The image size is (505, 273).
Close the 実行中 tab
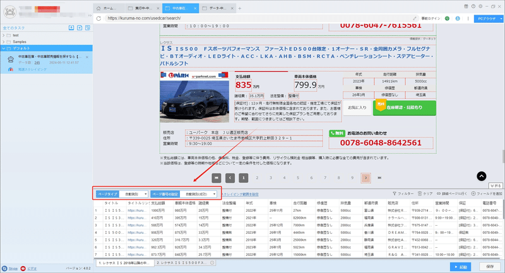pos(158,8)
